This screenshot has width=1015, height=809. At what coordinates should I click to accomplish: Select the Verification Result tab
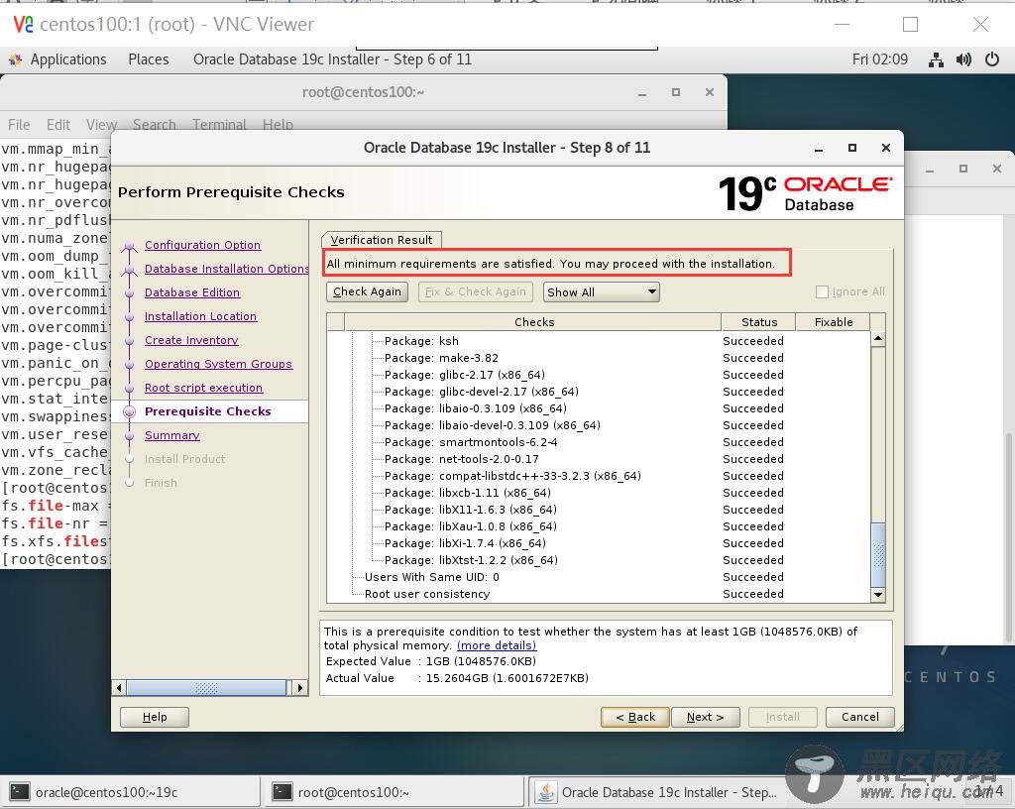[x=382, y=240]
